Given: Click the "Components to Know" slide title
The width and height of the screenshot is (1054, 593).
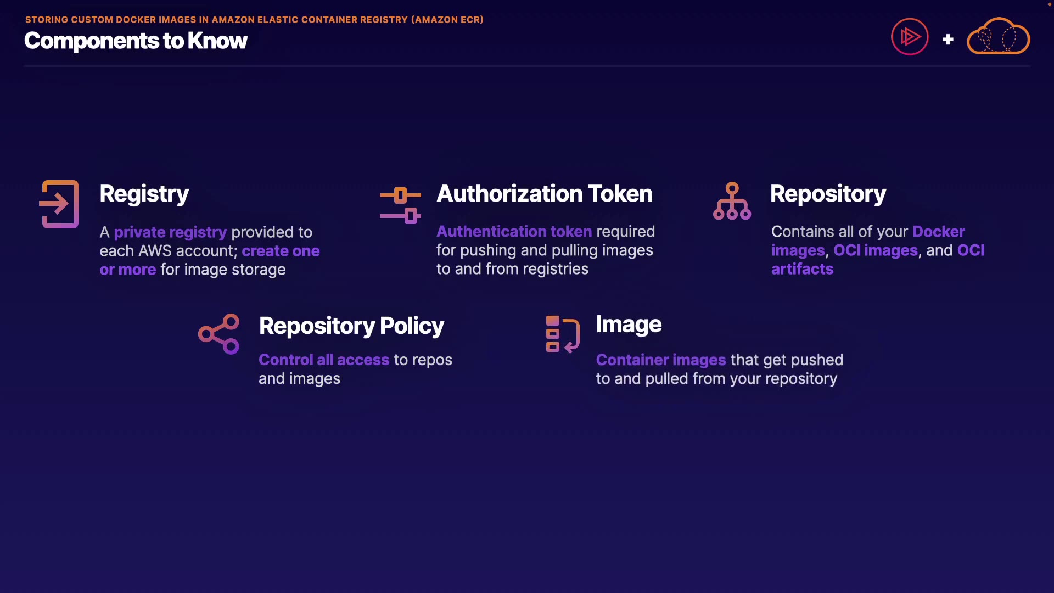Looking at the screenshot, I should point(136,41).
